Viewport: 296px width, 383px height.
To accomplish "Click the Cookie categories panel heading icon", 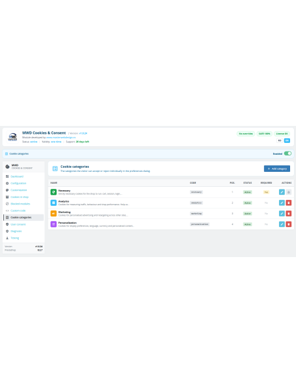I will click(55, 169).
